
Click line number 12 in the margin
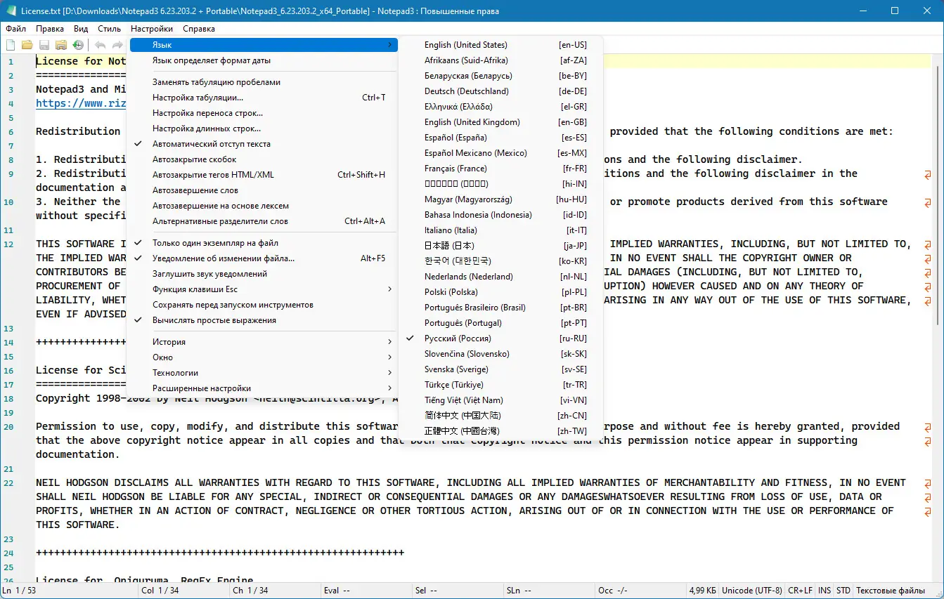point(8,244)
